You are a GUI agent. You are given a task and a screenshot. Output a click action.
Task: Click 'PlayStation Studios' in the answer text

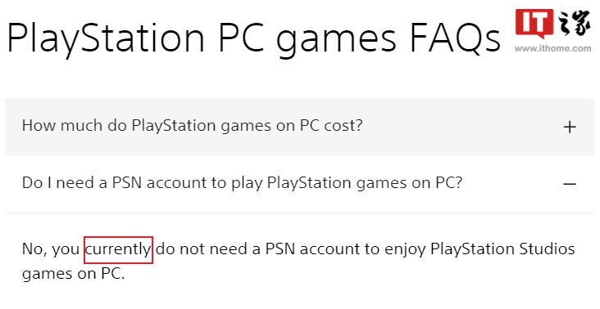point(502,249)
